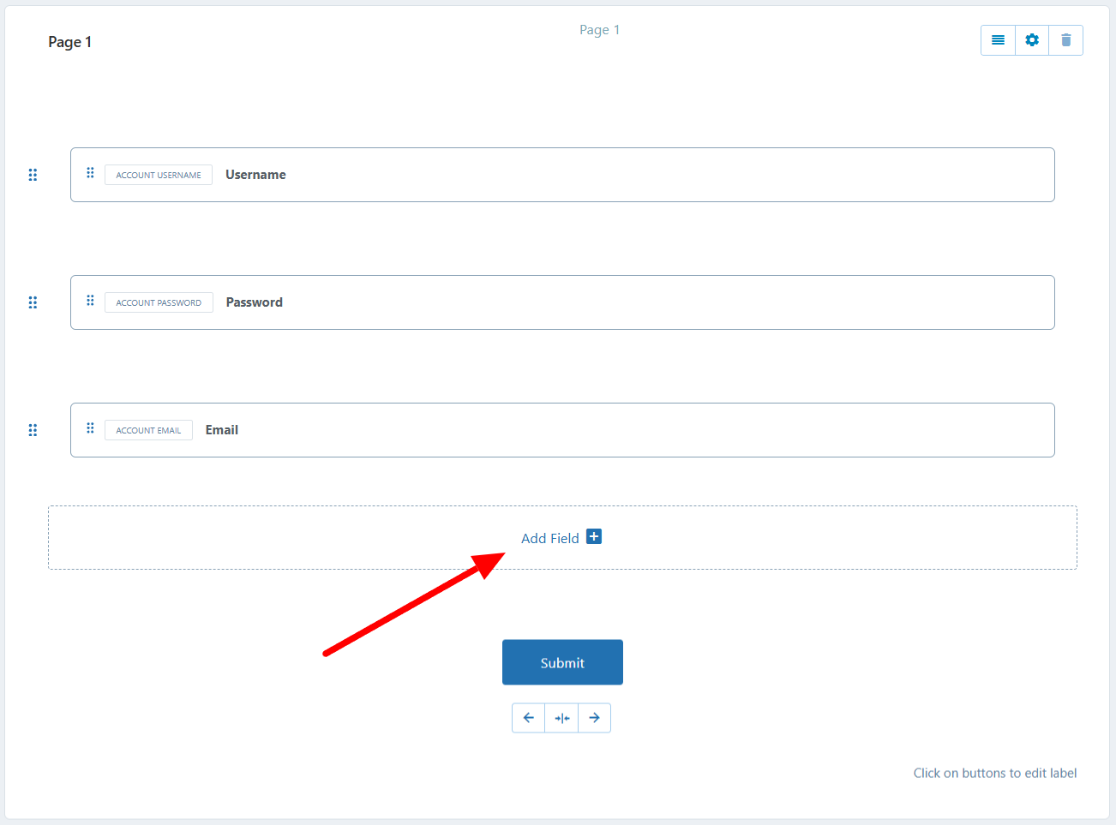Click the page rows list icon

coord(998,40)
